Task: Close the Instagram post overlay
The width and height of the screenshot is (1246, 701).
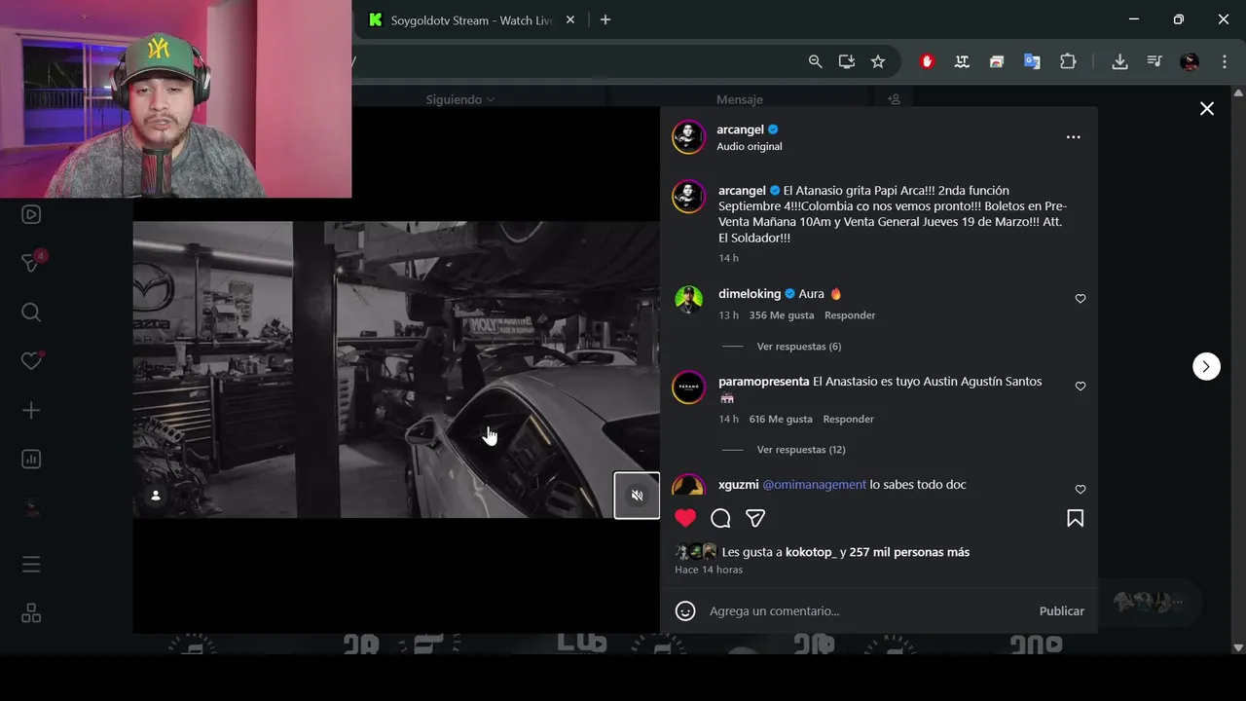Action: 1207,109
